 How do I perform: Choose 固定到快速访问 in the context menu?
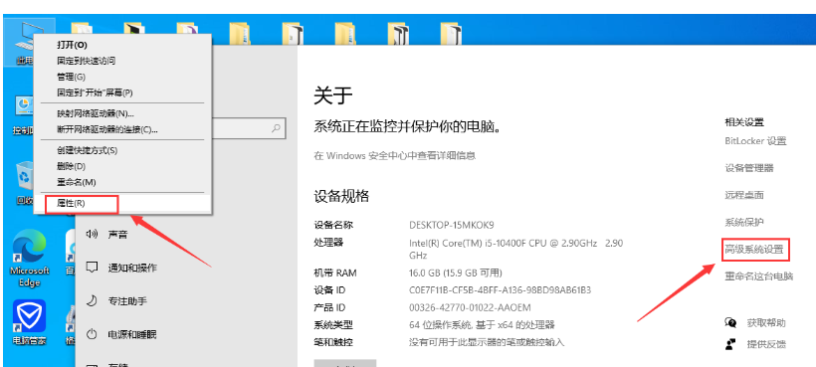[x=122, y=61]
